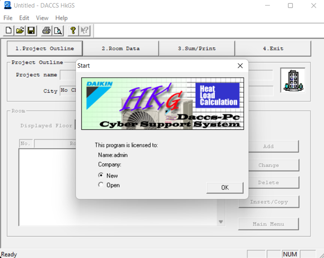Click the No. column header
The image size is (324, 258).
tap(25, 143)
